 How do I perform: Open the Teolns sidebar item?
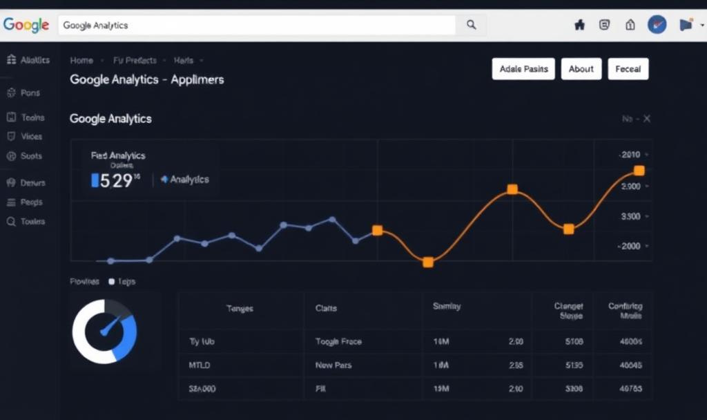(x=33, y=117)
